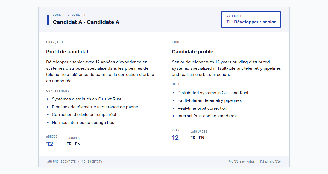Click the arrow bullet beside "Pipelines de télémétrie à tolérance de panne"
Screen dimensions: 328x174
tap(48, 107)
